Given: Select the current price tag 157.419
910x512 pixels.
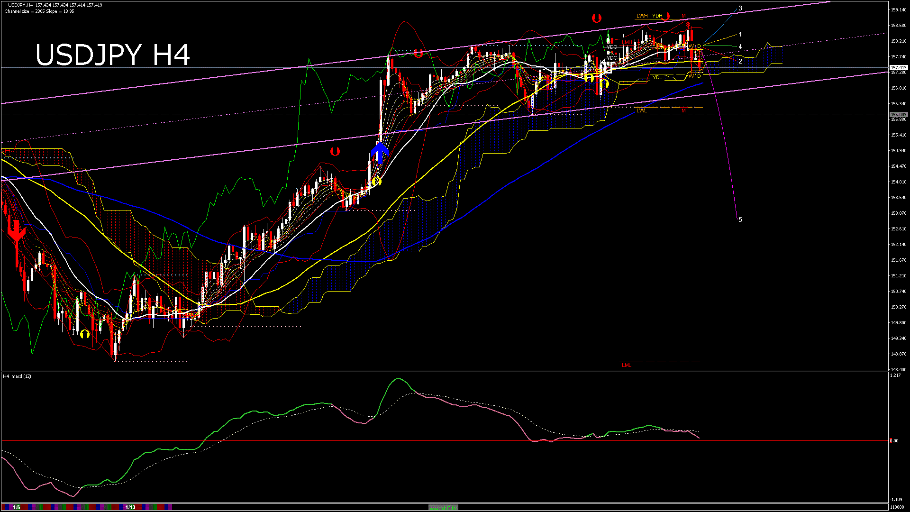Looking at the screenshot, I should [x=898, y=68].
